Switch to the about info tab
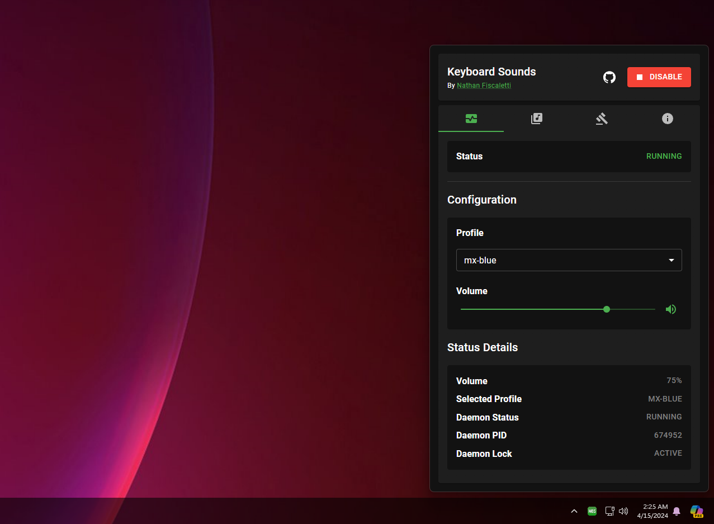714x524 pixels. [x=667, y=119]
